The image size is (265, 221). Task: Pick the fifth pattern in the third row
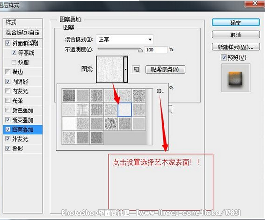coord(125,124)
